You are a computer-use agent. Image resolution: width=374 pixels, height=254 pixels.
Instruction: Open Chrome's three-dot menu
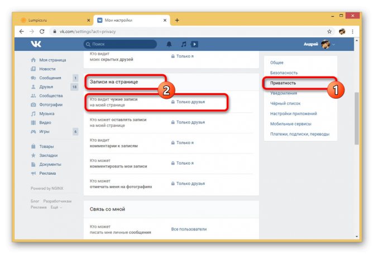[353, 31]
